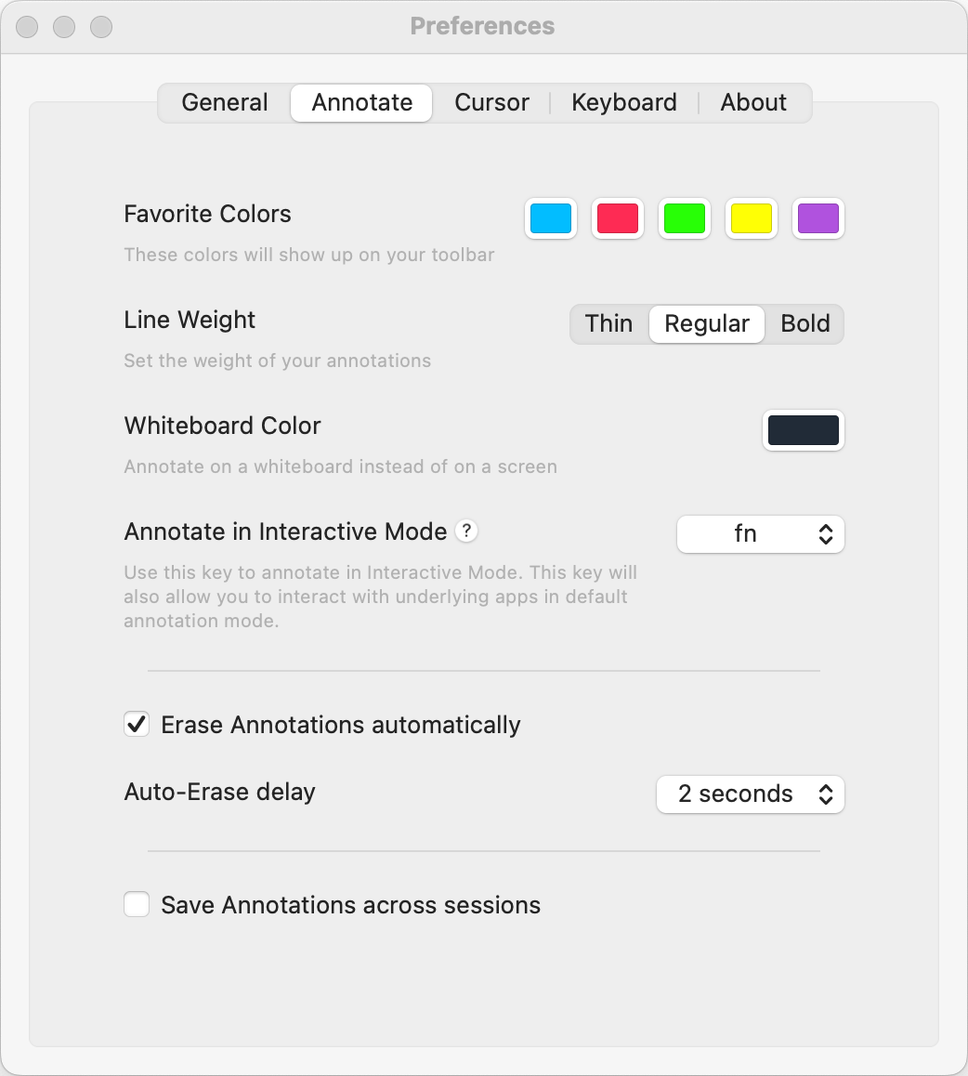Open the fn interactive mode key dropdown
Screen dimensions: 968x1076
point(760,534)
